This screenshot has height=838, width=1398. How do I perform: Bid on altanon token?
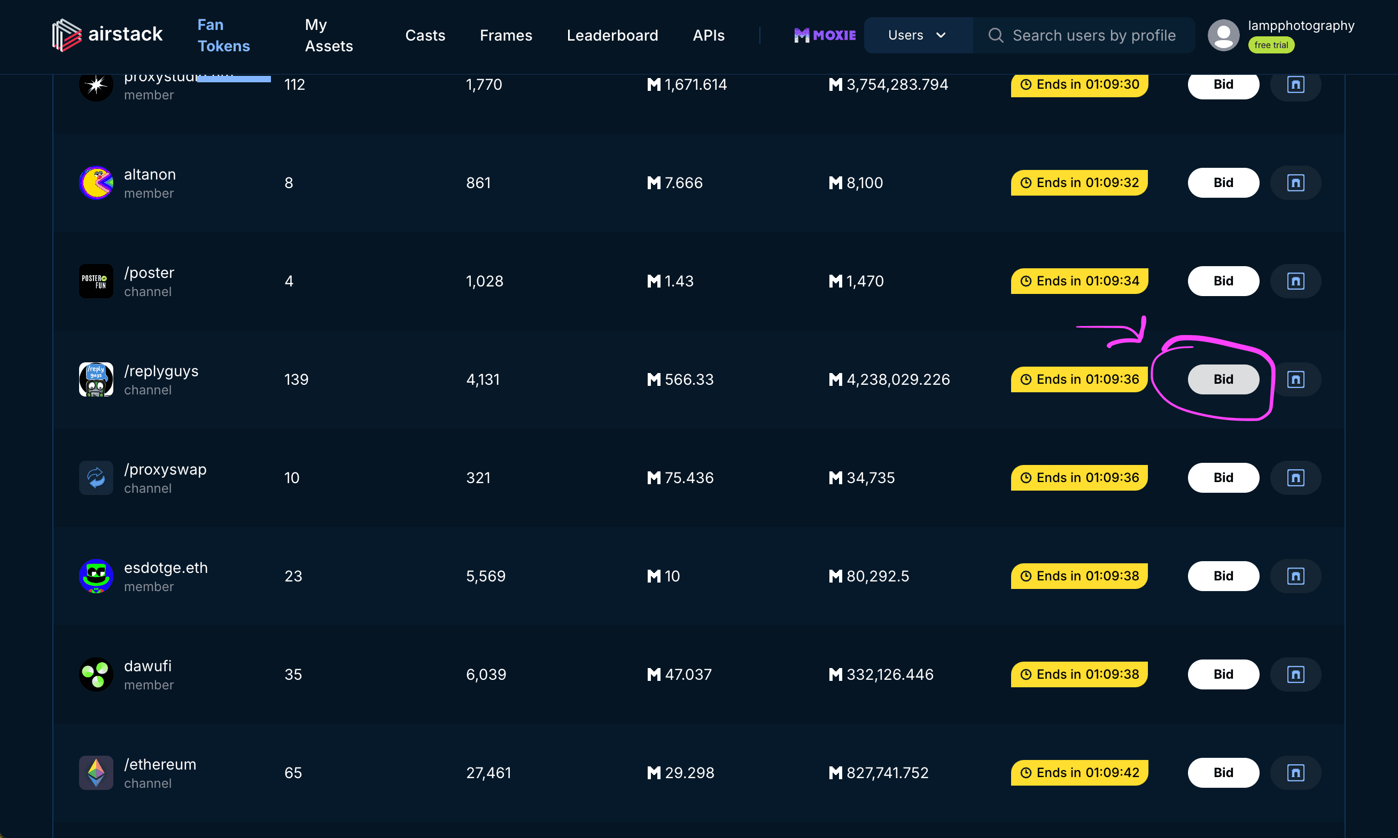coord(1224,183)
